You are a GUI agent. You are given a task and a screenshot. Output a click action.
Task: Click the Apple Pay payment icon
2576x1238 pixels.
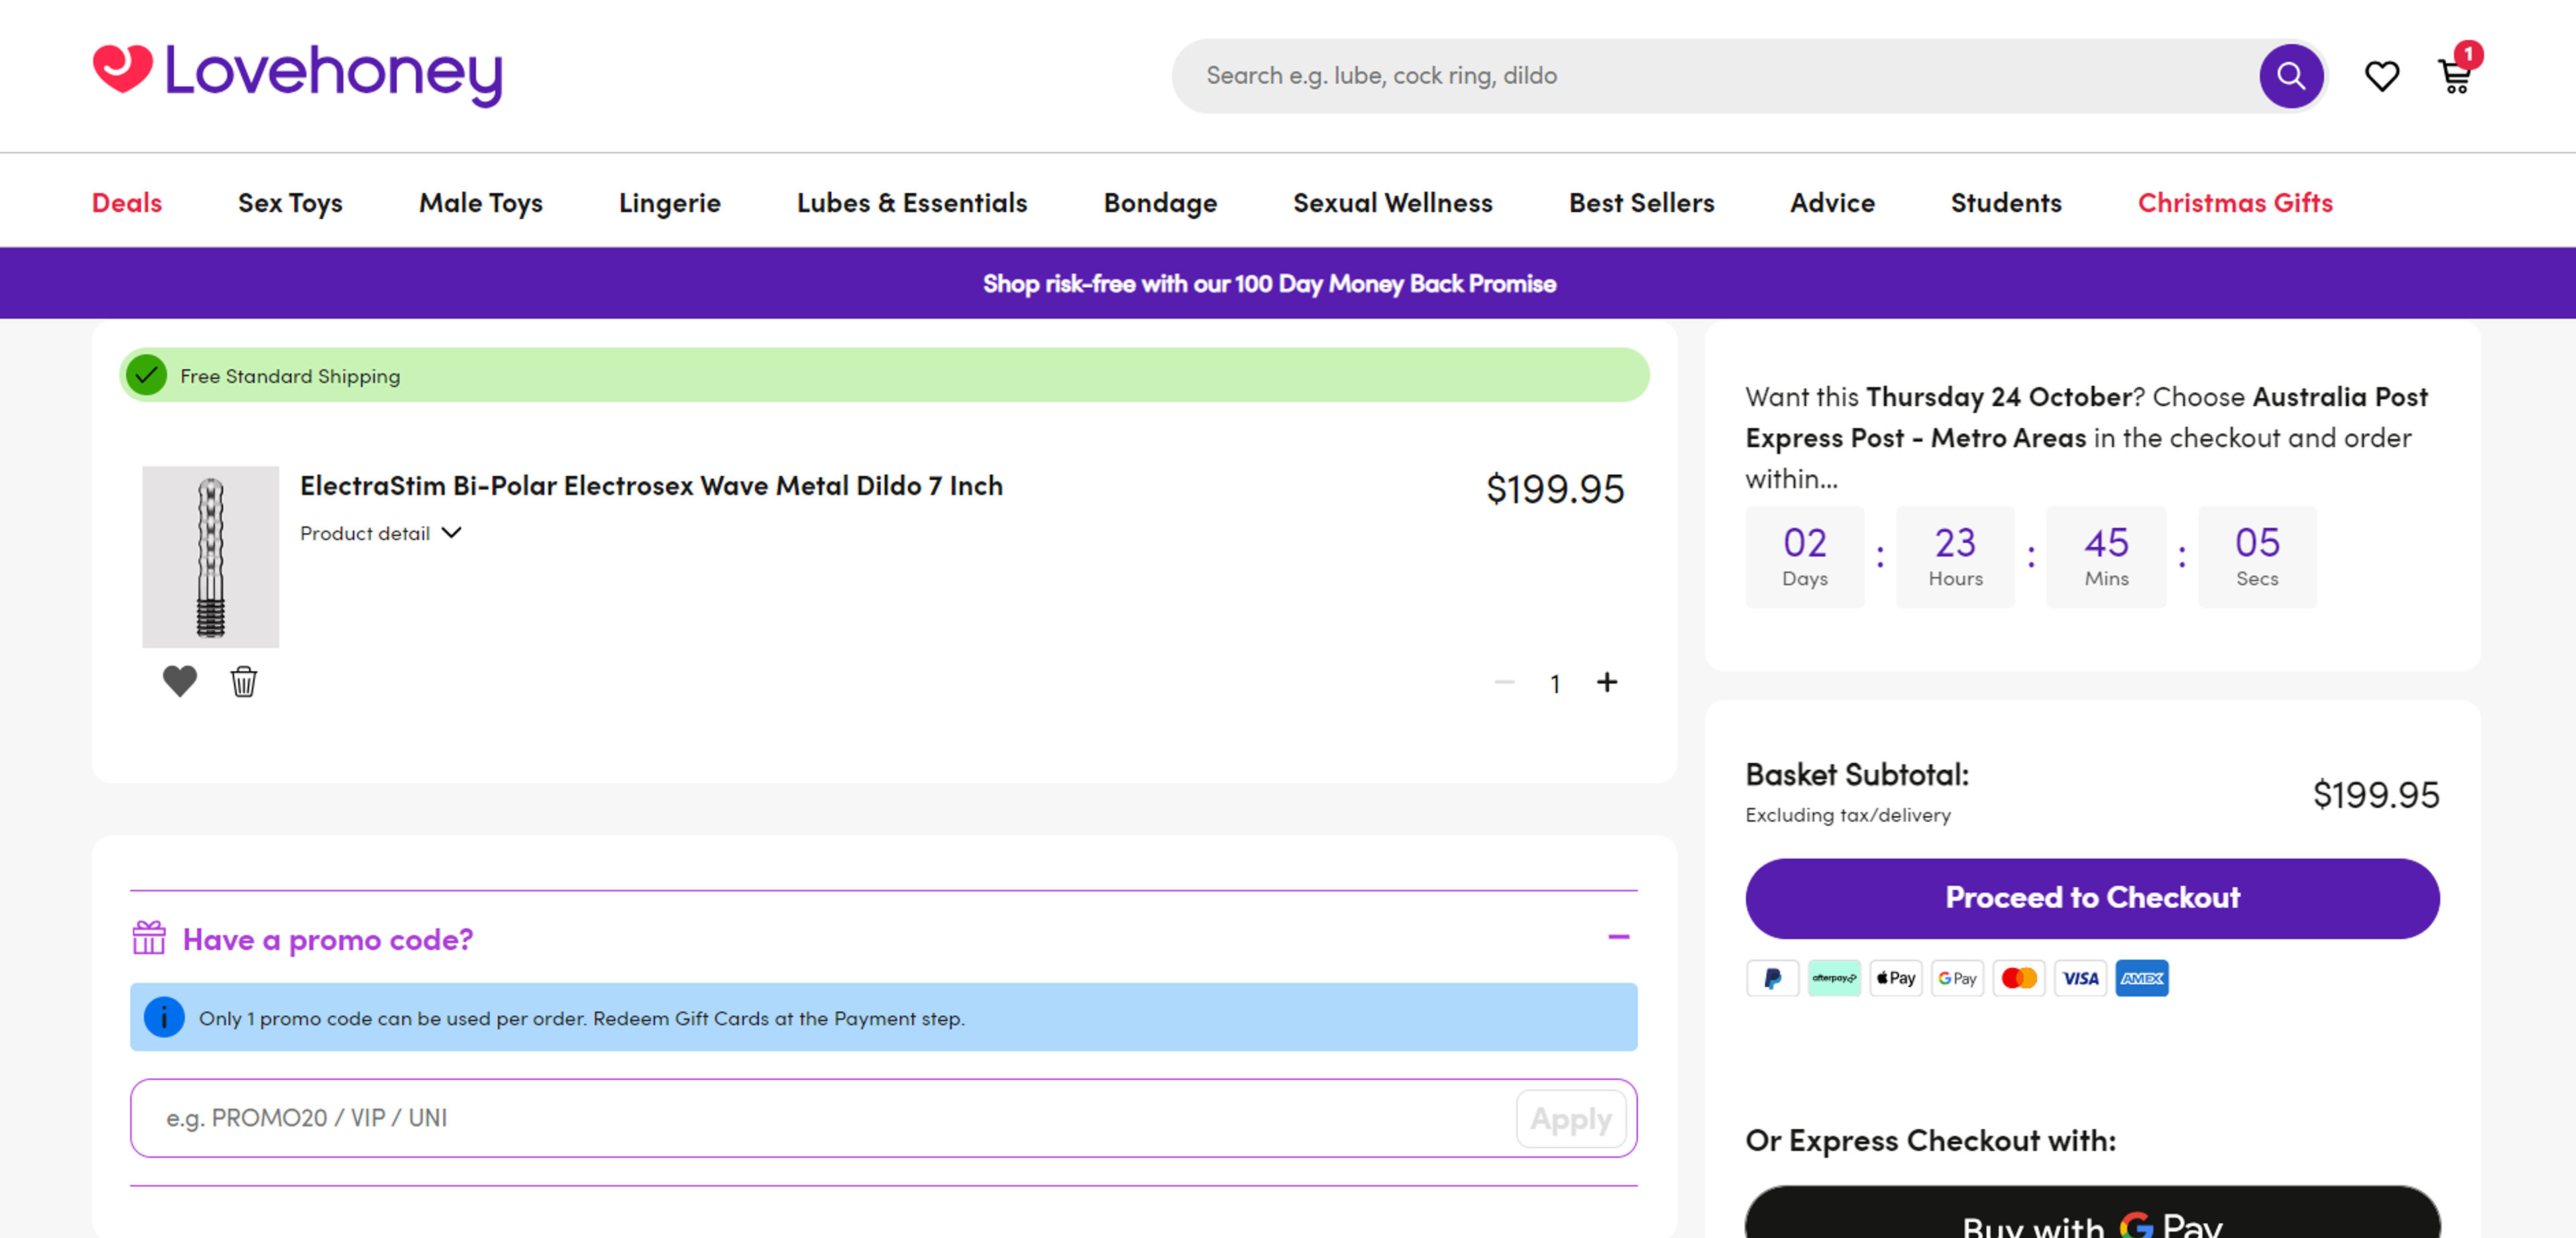(x=1895, y=978)
